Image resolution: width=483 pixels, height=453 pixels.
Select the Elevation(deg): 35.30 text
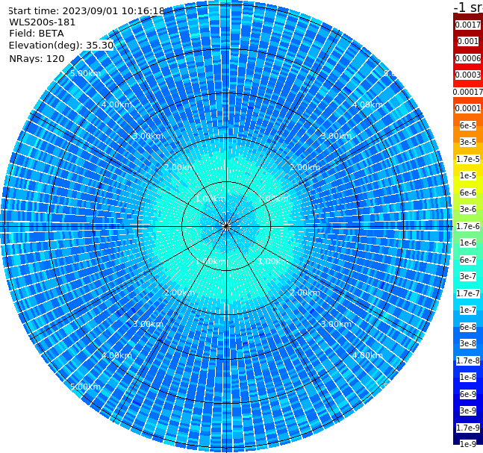[61, 46]
